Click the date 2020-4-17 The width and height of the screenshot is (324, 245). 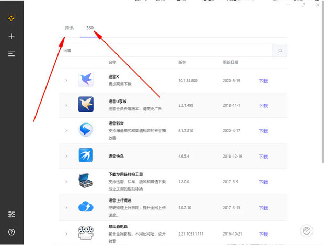coord(232,130)
